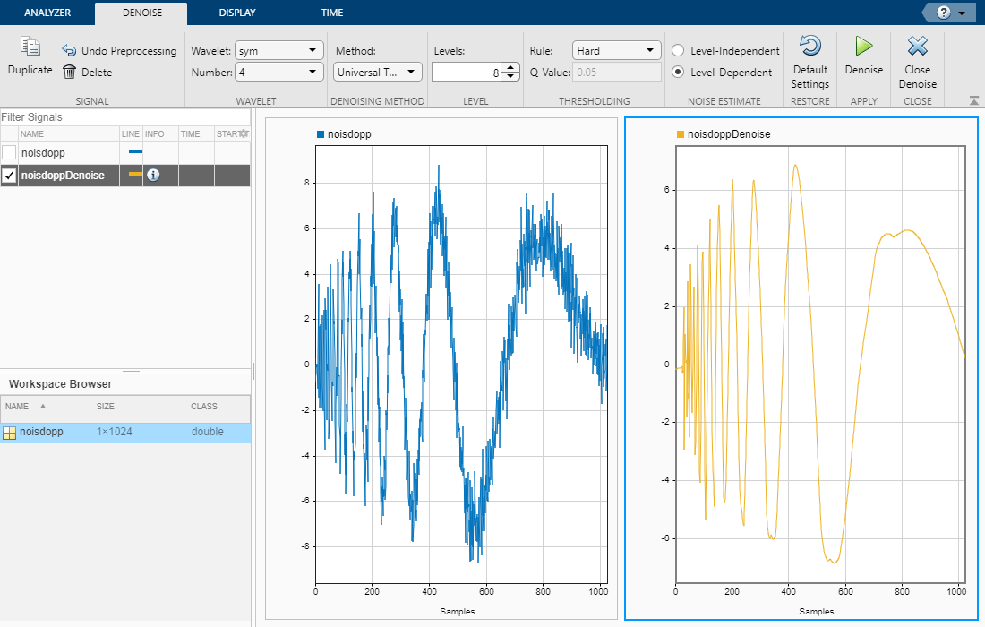Click the Default Settings restore icon
This screenshot has height=627, width=985.
pyautogui.click(x=809, y=47)
